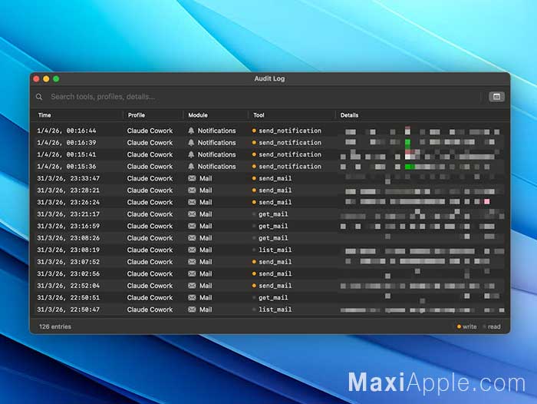Select the timestamp 1/4/26, 00:16:39
Image resolution: width=537 pixels, height=404 pixels.
point(67,143)
